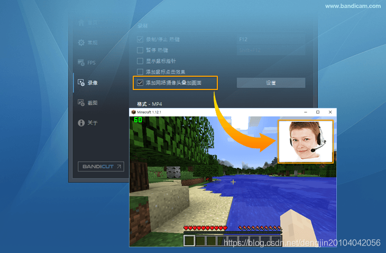Select the first hotbar slot in Minecraft
The image size is (386, 253).
189,241
